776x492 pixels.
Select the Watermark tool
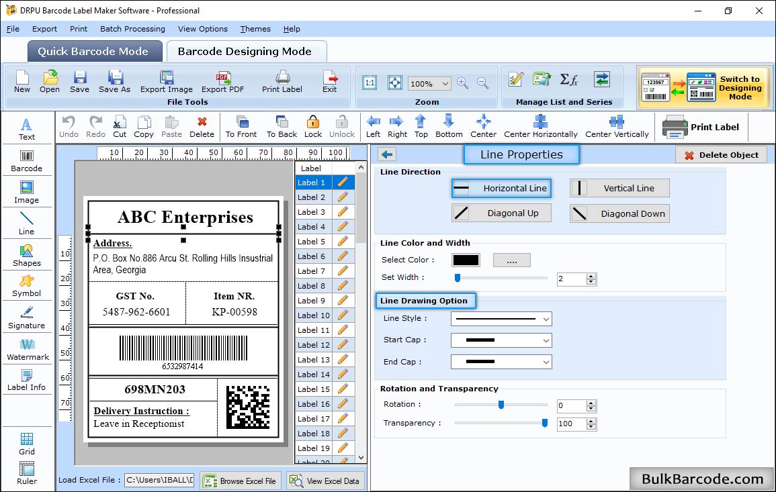(x=28, y=350)
